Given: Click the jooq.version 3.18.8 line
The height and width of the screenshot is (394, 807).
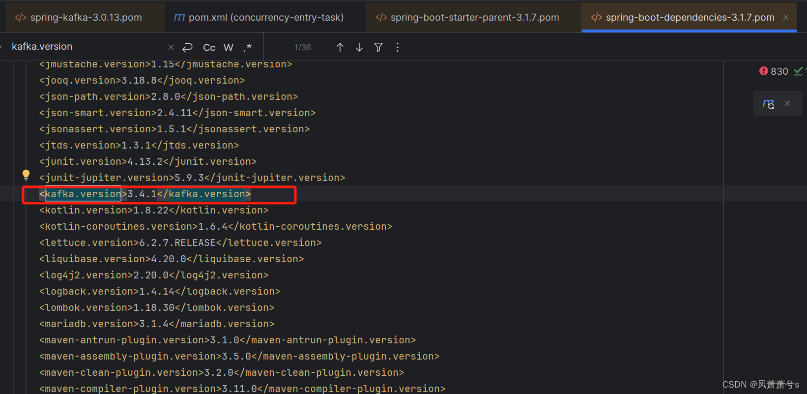Looking at the screenshot, I should click(142, 80).
